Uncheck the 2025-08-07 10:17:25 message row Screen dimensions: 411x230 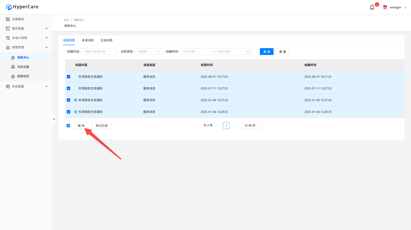click(68, 77)
